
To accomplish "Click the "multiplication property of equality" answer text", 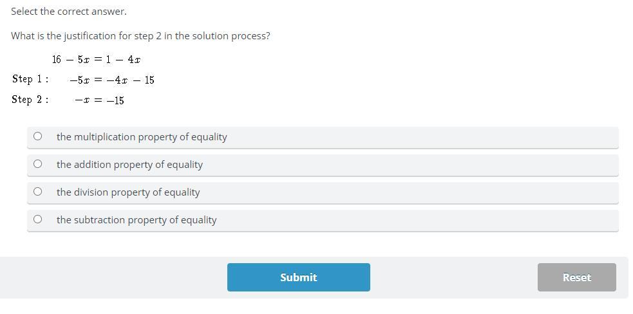I will [x=142, y=137].
